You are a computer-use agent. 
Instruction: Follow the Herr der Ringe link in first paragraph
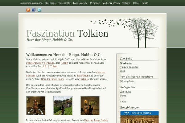[x=46, y=63]
